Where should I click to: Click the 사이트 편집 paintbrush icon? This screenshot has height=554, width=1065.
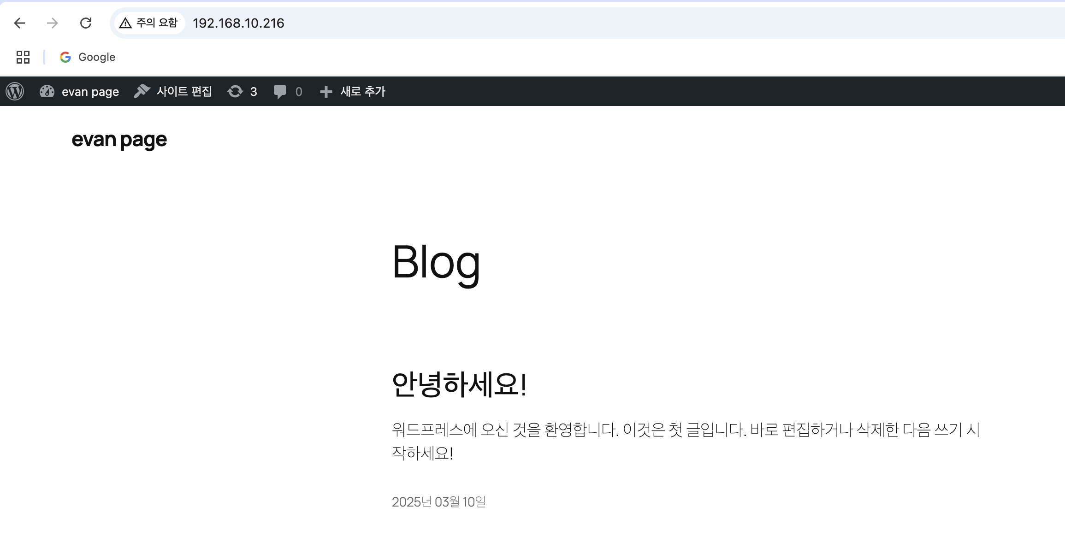142,91
